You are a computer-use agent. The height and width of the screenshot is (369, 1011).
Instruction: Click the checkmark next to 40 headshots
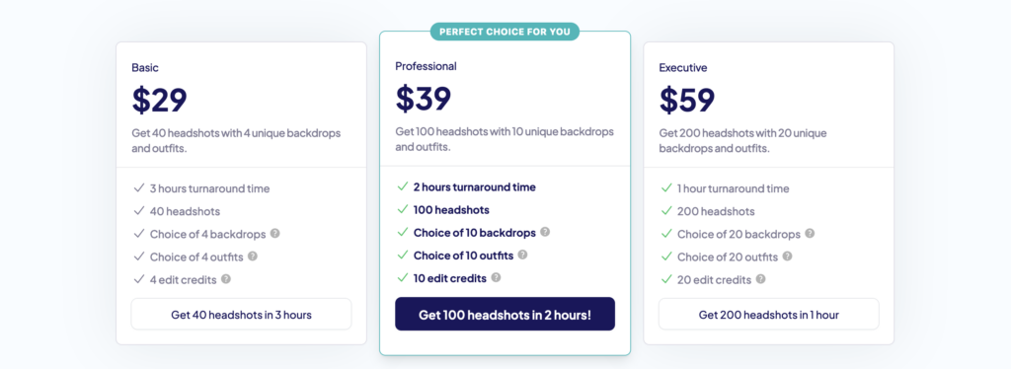tap(138, 210)
